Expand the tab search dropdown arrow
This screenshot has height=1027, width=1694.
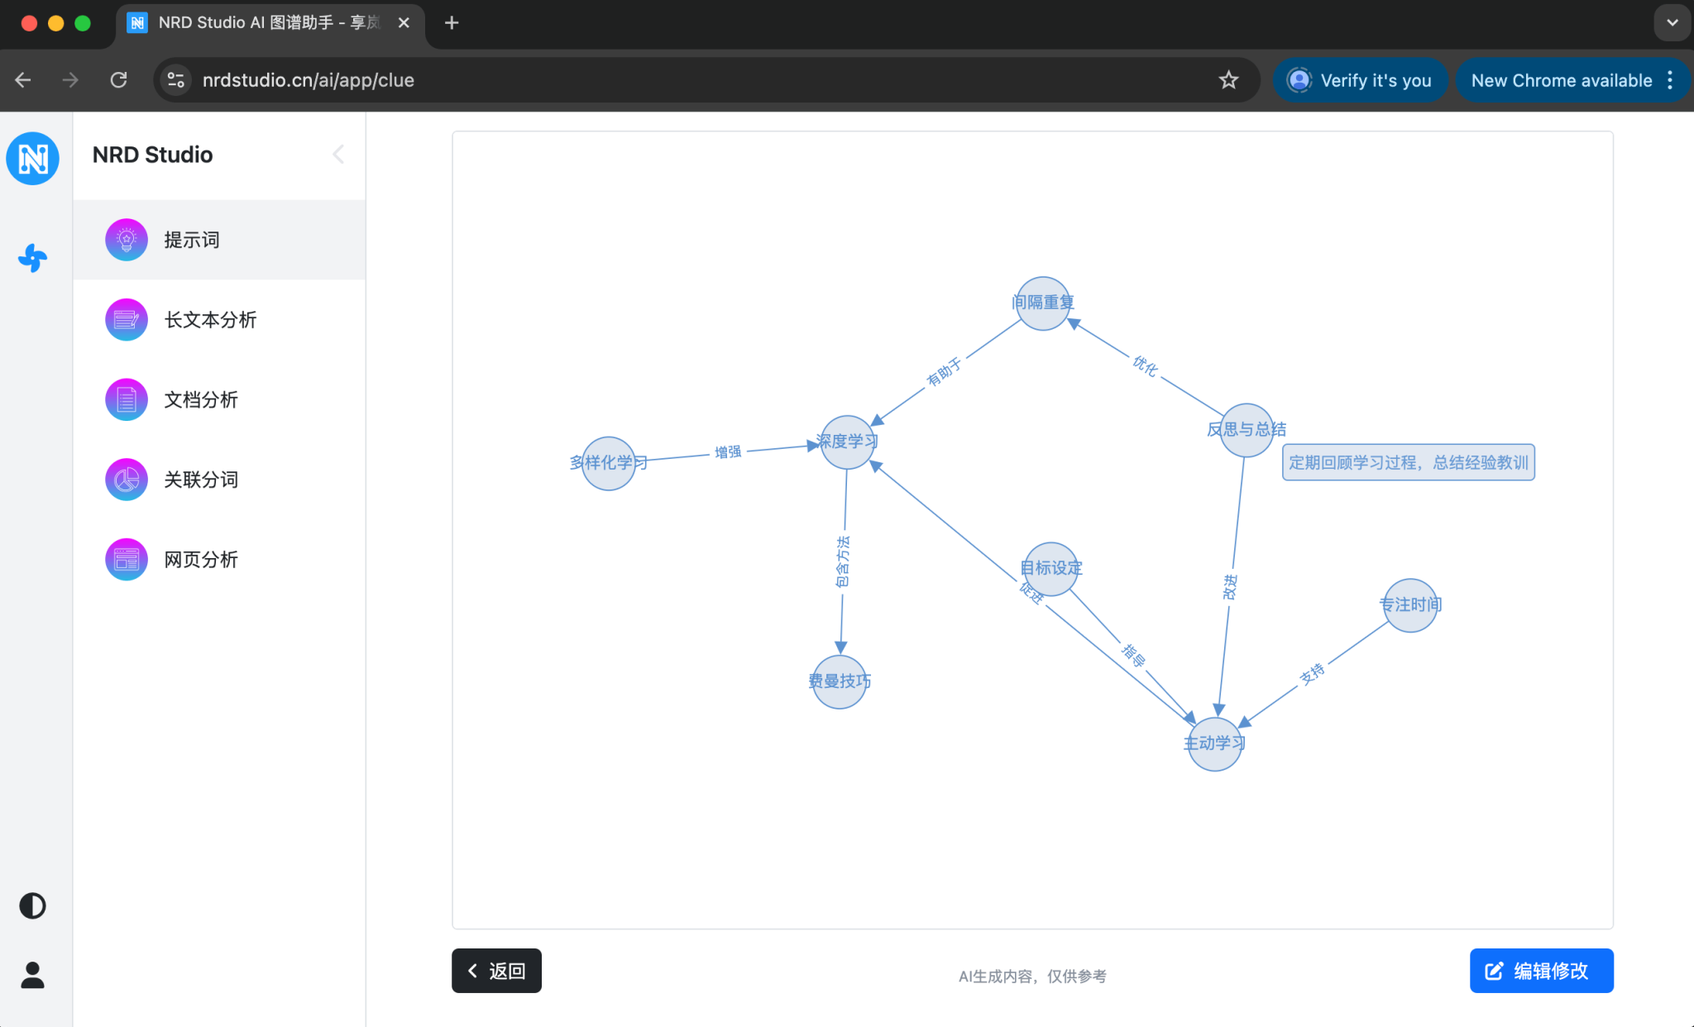pyautogui.click(x=1672, y=22)
